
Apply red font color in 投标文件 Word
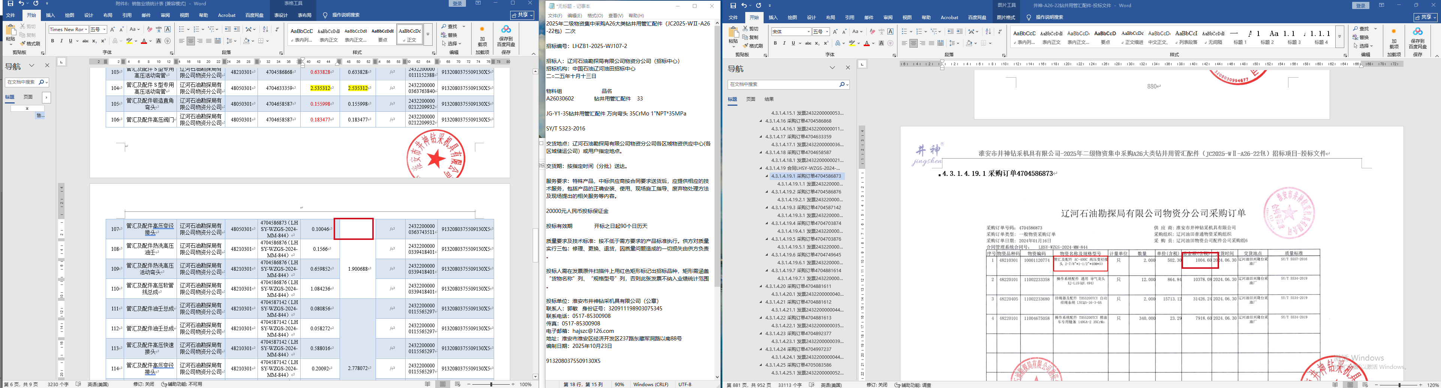point(866,43)
